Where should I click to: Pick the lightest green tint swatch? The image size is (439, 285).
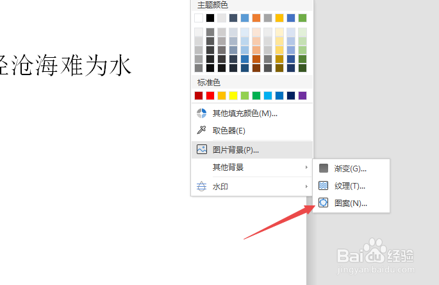click(x=302, y=32)
